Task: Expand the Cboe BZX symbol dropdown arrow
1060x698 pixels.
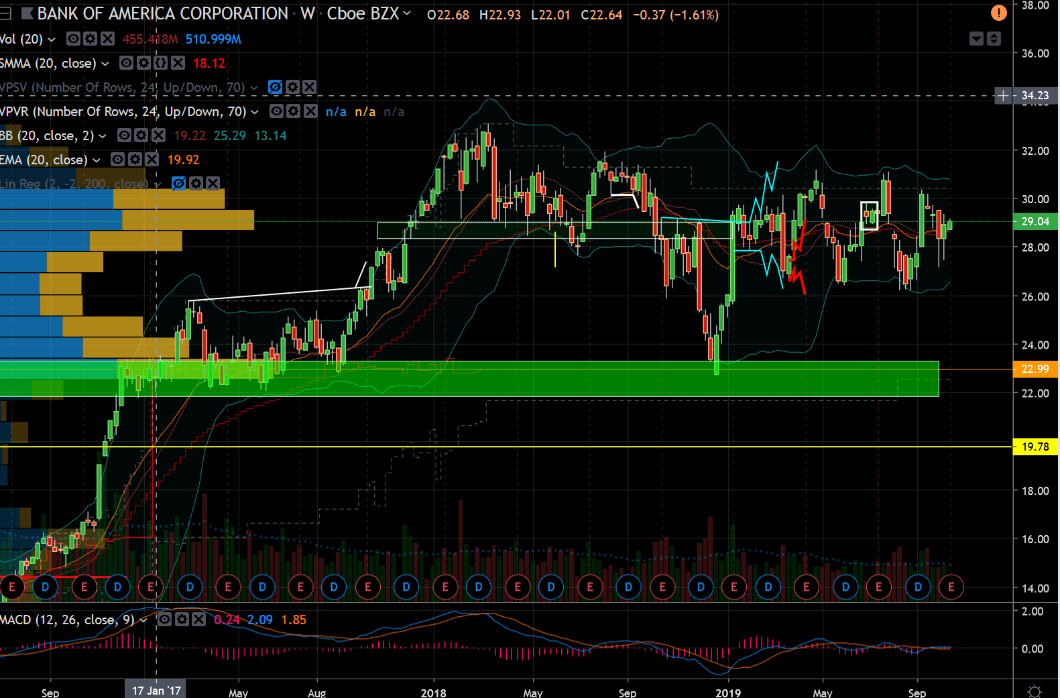Action: point(407,13)
